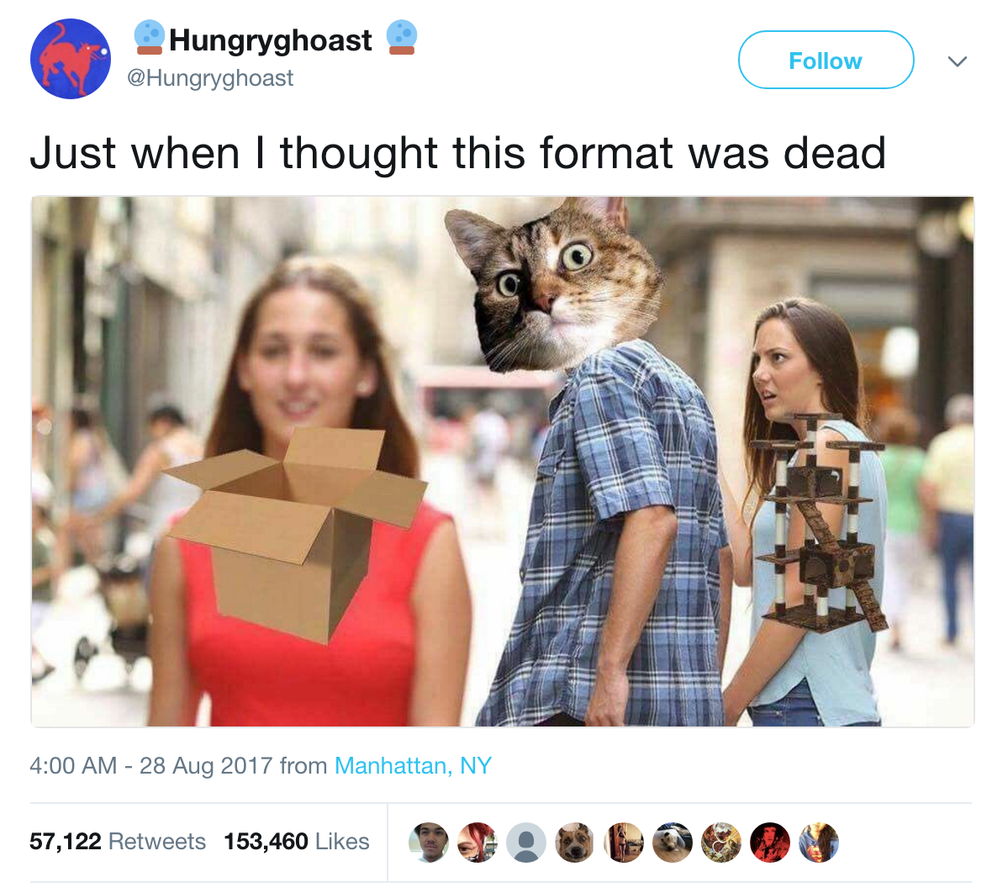Open the red-haired liker avatar

pos(477,843)
